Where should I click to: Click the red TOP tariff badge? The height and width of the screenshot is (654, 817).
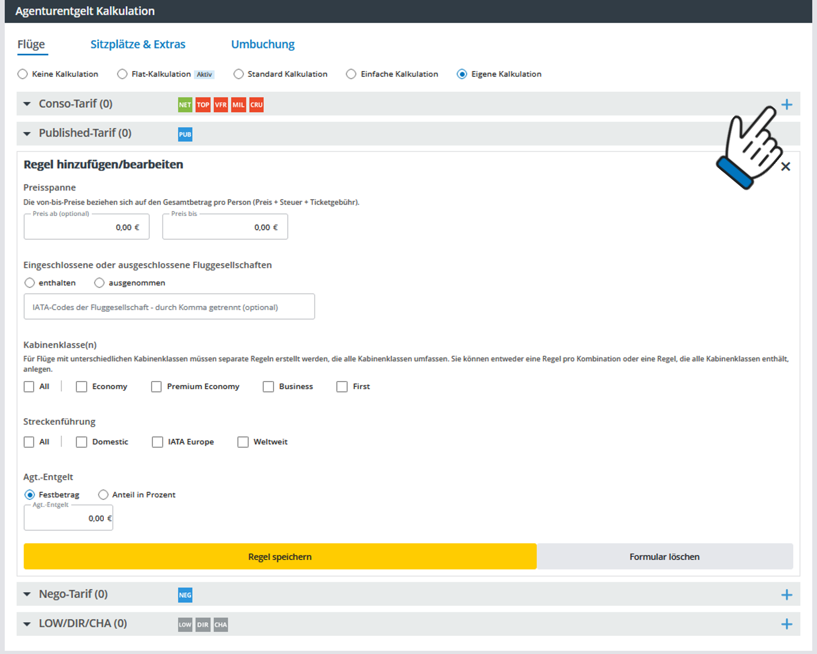click(203, 105)
